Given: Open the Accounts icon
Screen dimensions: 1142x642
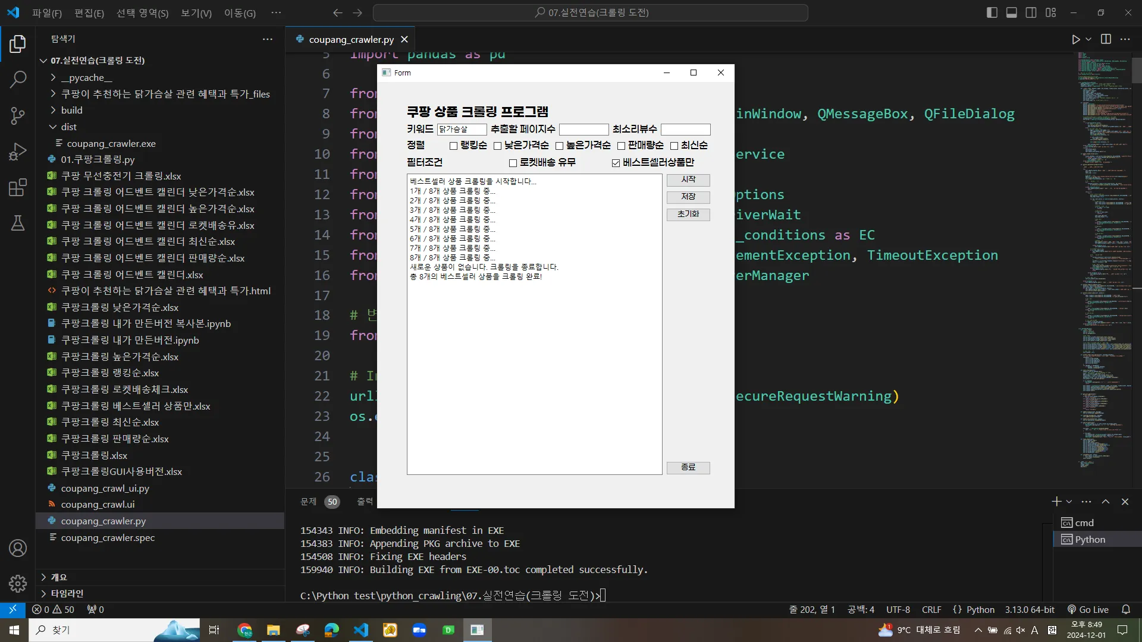Looking at the screenshot, I should [18, 548].
